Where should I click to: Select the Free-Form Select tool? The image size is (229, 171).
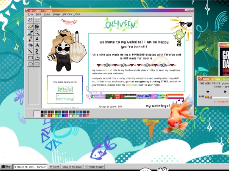(x=30, y=20)
